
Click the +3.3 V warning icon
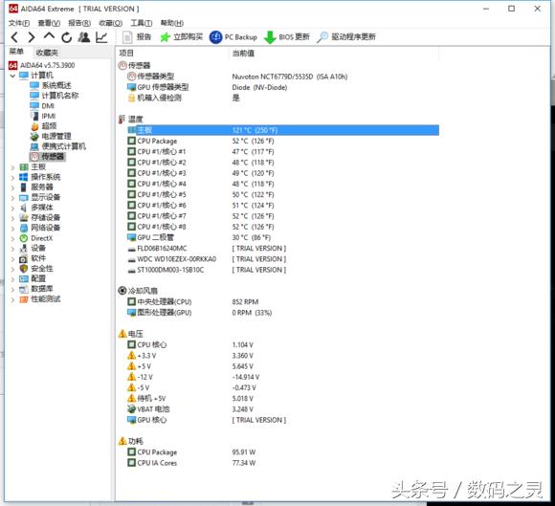pos(132,355)
